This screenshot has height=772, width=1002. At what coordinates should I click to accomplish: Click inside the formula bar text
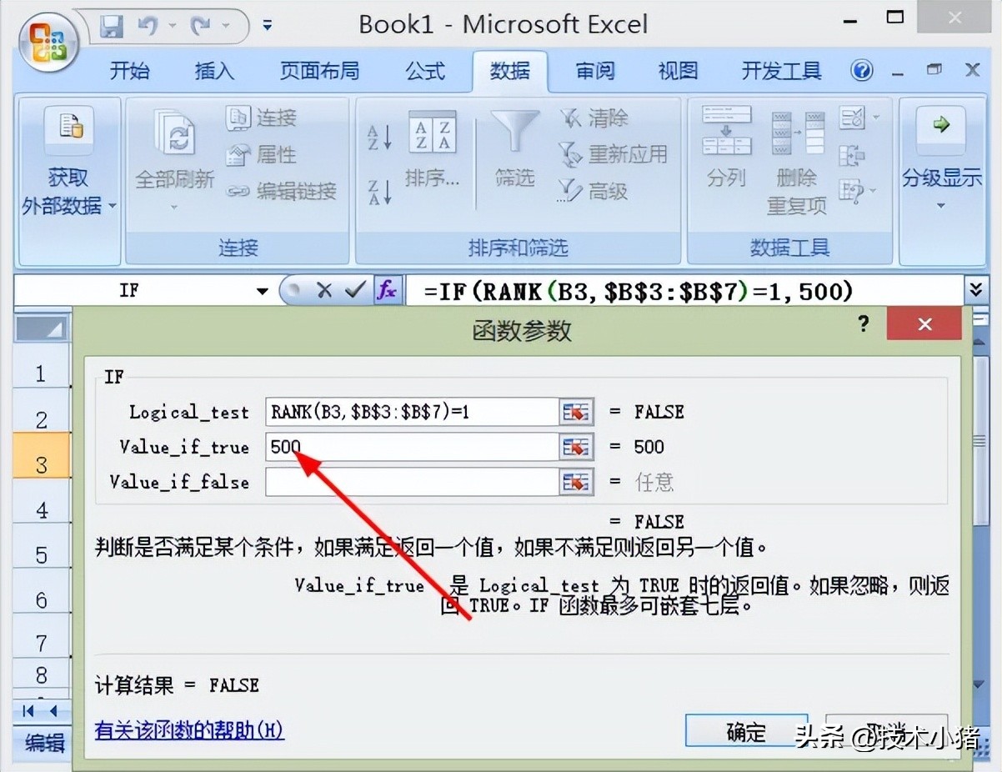point(638,291)
